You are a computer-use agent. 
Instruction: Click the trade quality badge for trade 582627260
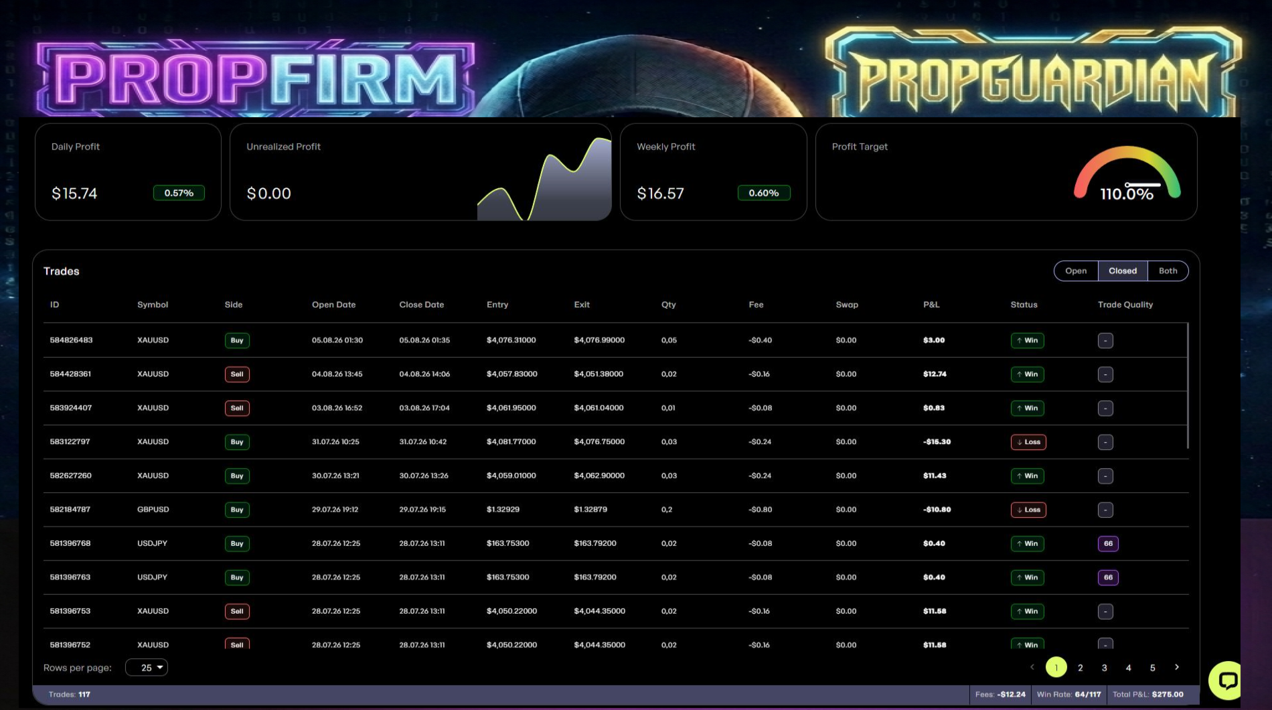coord(1105,476)
